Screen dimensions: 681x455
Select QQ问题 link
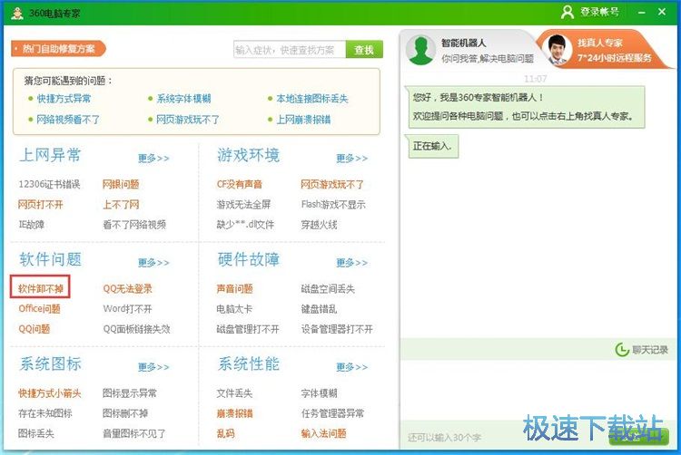(34, 329)
